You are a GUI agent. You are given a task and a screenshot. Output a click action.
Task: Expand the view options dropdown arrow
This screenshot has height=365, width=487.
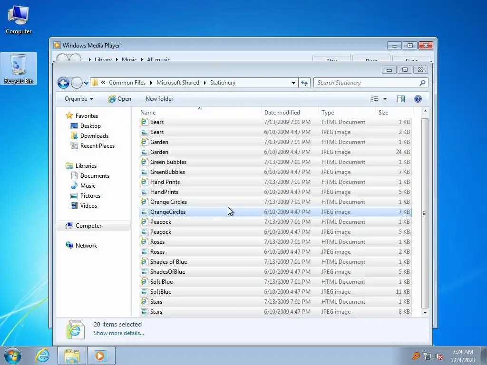pyautogui.click(x=385, y=99)
